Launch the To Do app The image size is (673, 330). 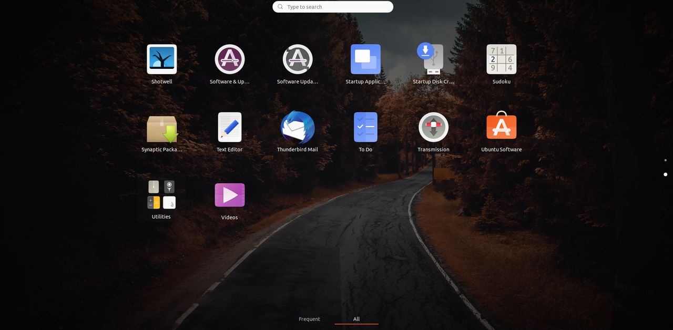(365, 127)
